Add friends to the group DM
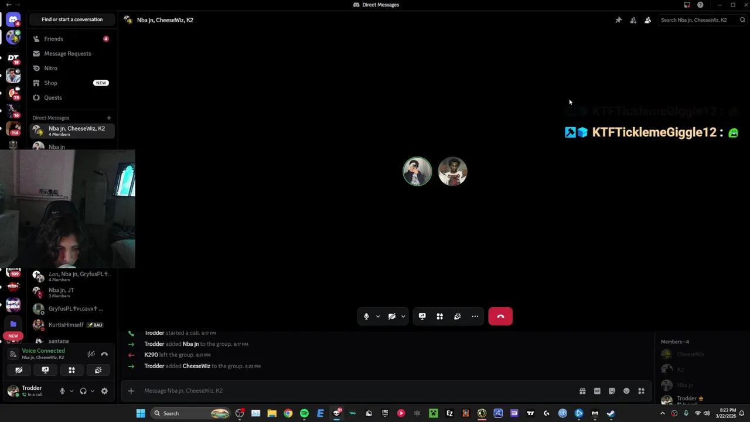Viewport: 750px width, 422px height. point(633,20)
